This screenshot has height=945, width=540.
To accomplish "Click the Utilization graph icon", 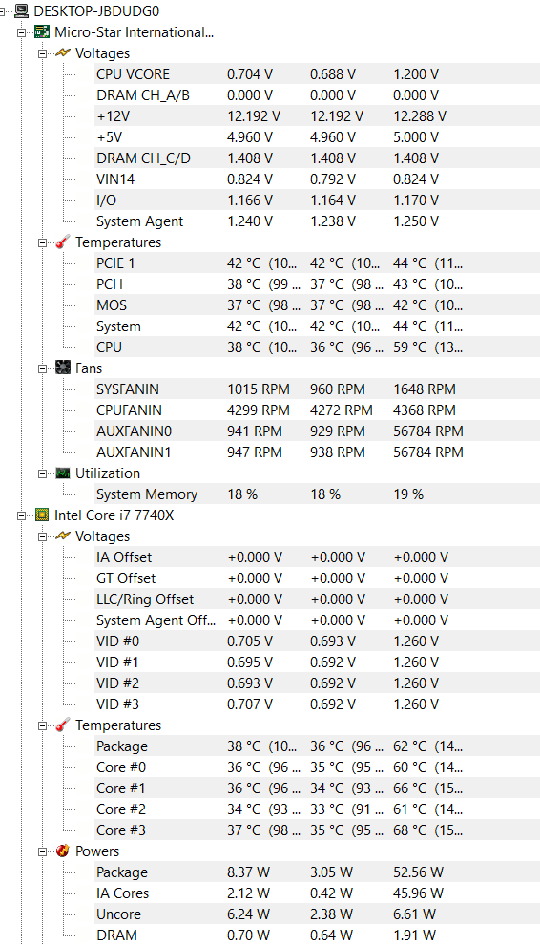I will (x=63, y=473).
